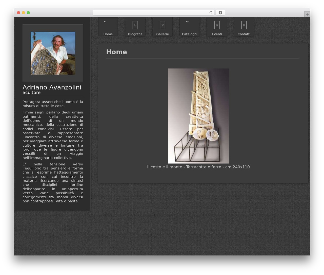324x275 pixels.
Task: Click the Adriano Avanzolini site title
Action: click(52, 87)
